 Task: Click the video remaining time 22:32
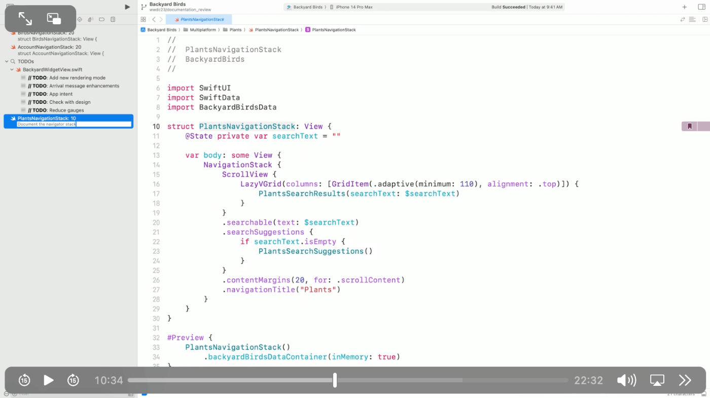click(588, 380)
